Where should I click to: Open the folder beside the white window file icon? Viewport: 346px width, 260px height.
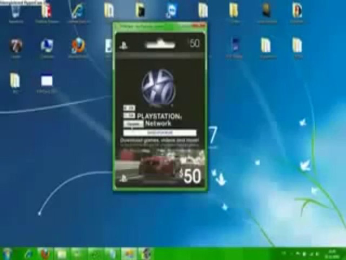15,81
